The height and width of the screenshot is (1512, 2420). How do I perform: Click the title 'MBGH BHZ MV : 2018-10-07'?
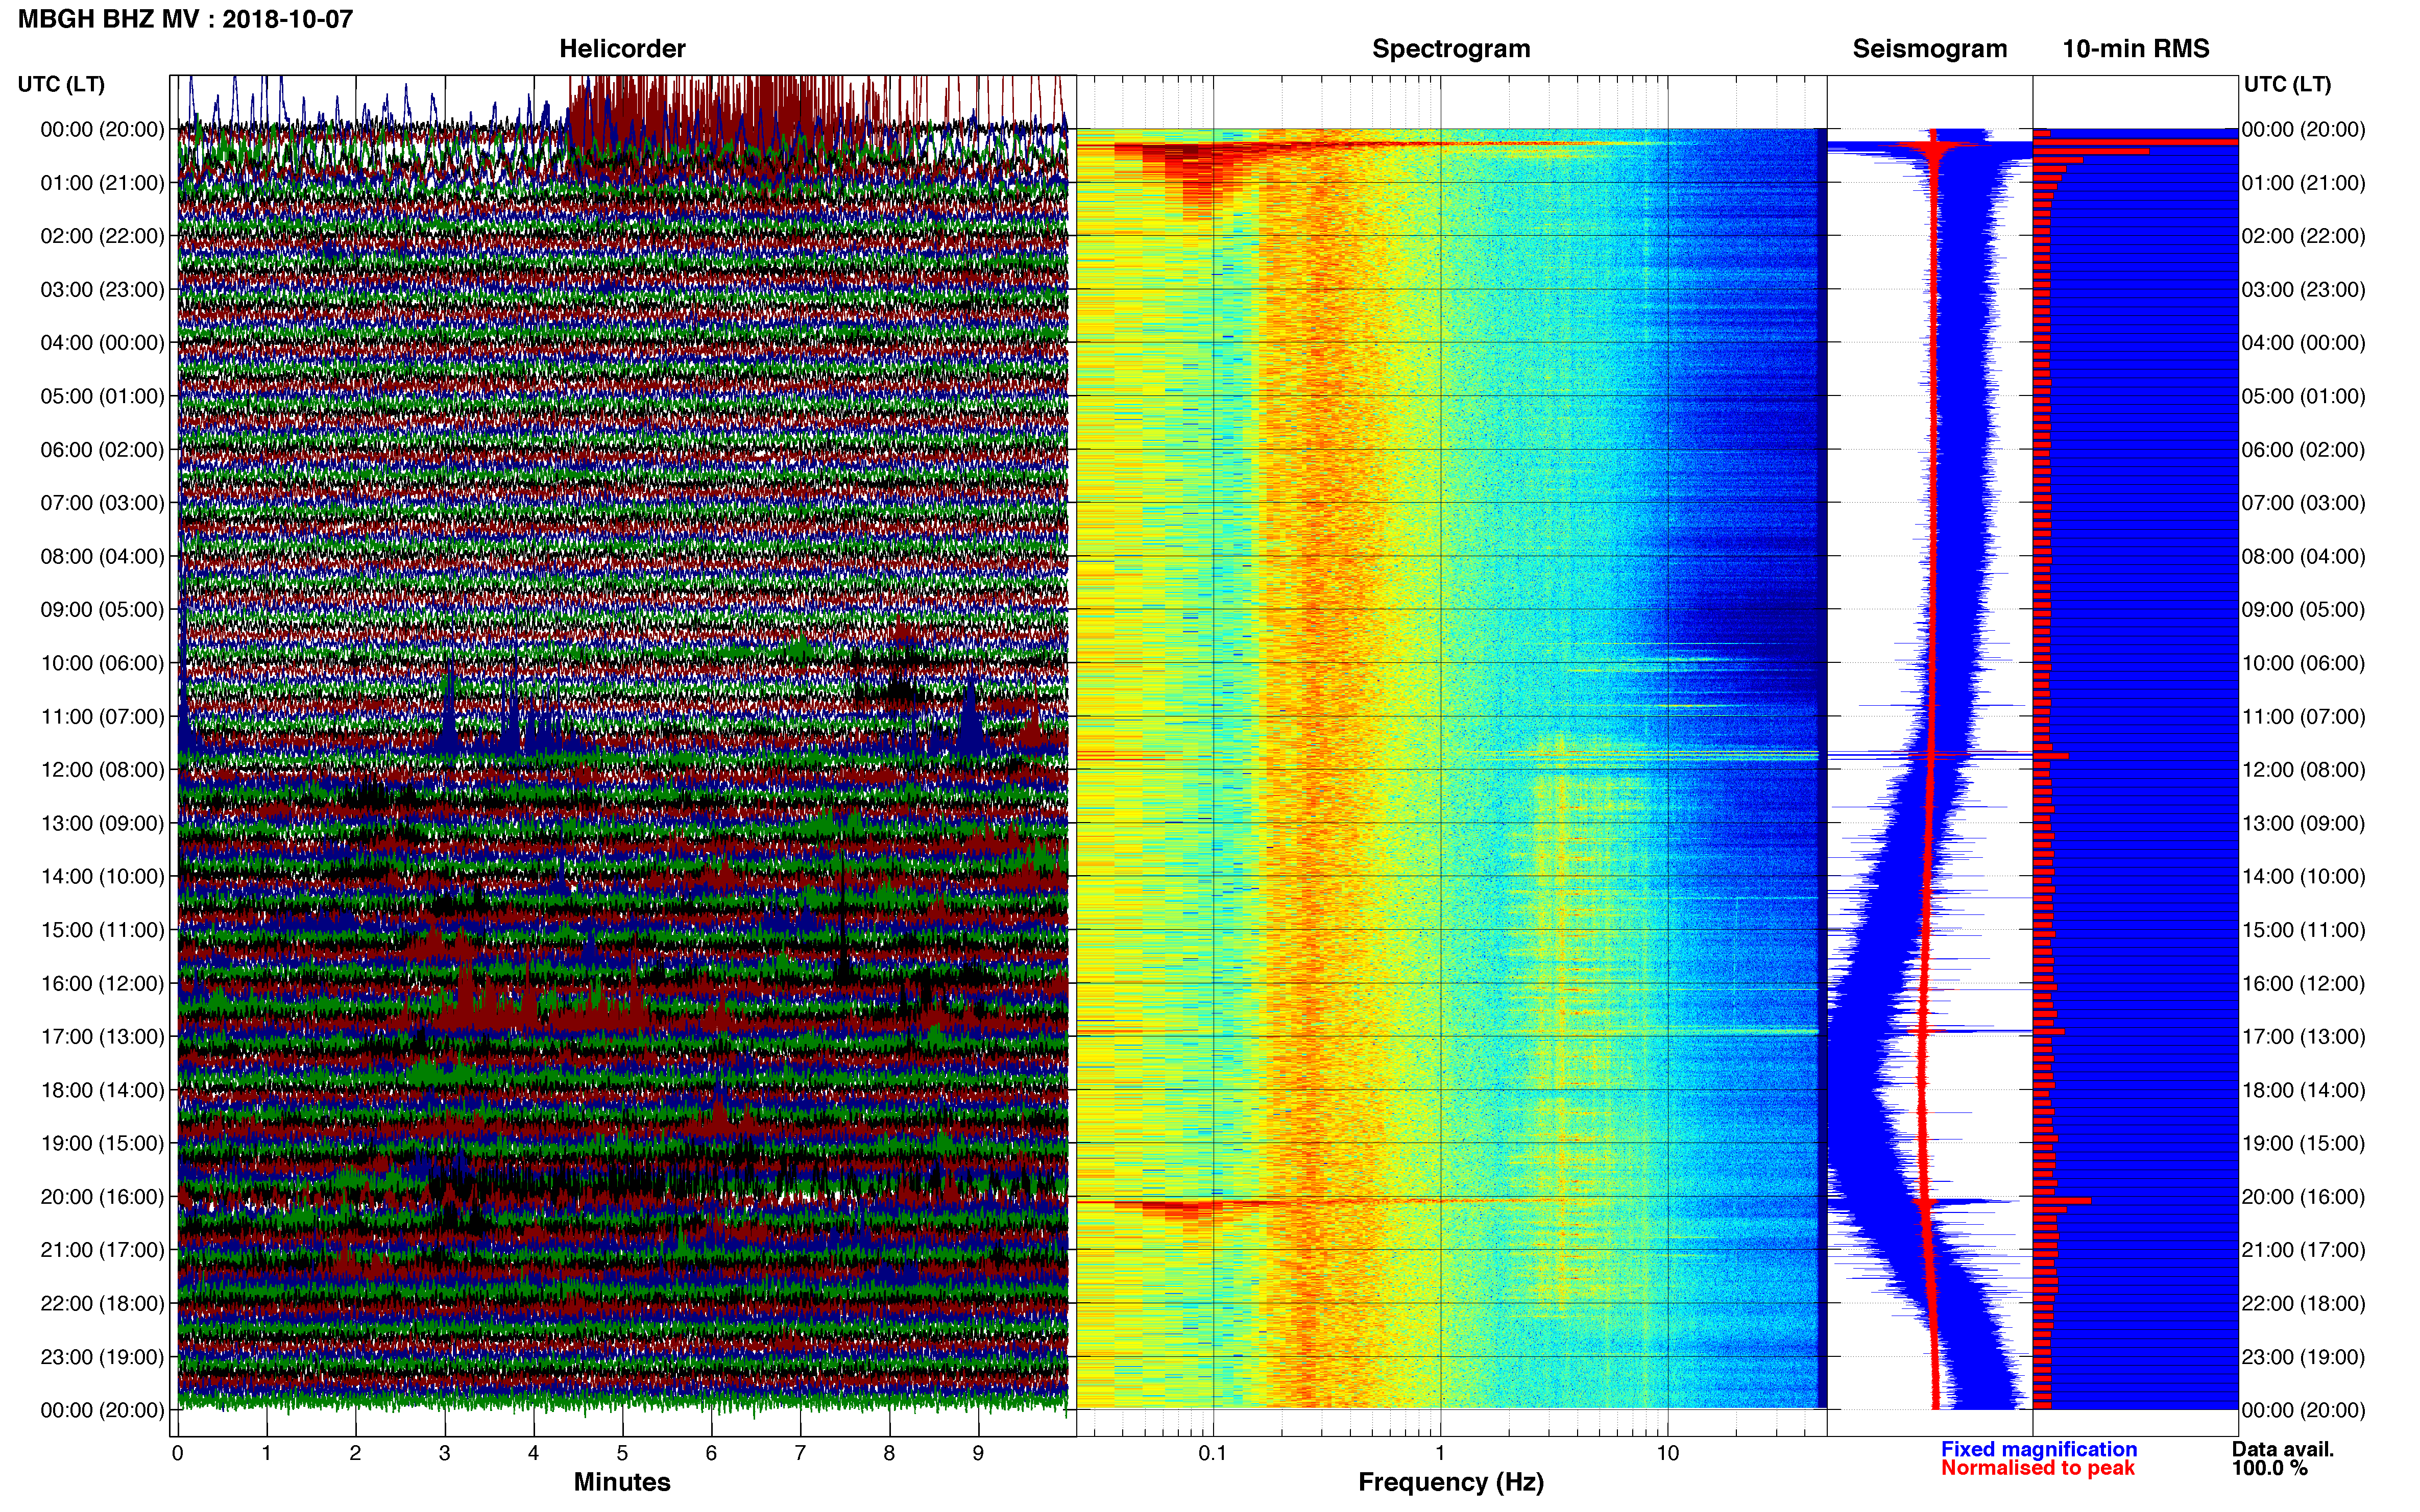click(x=185, y=19)
